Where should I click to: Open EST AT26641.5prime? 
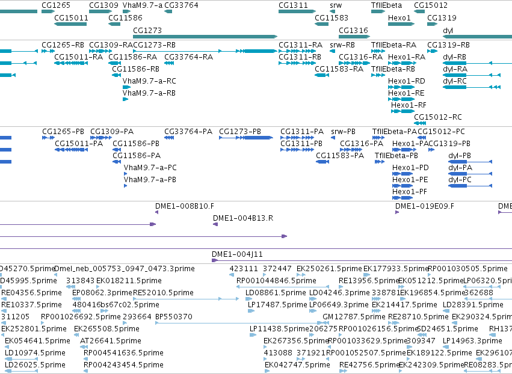pos(111,341)
